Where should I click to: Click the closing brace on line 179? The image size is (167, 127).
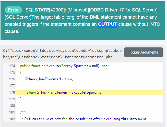(21, 99)
